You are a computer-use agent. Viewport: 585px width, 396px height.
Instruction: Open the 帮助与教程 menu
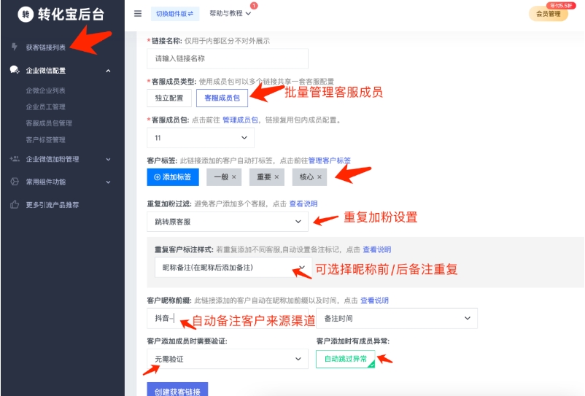(230, 14)
